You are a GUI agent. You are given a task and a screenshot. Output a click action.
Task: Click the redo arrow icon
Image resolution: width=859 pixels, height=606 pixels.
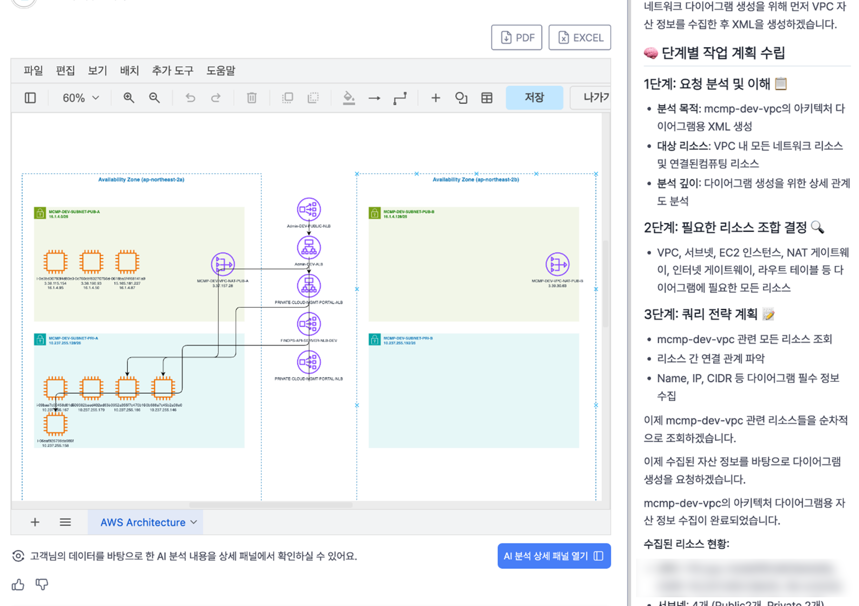click(216, 98)
